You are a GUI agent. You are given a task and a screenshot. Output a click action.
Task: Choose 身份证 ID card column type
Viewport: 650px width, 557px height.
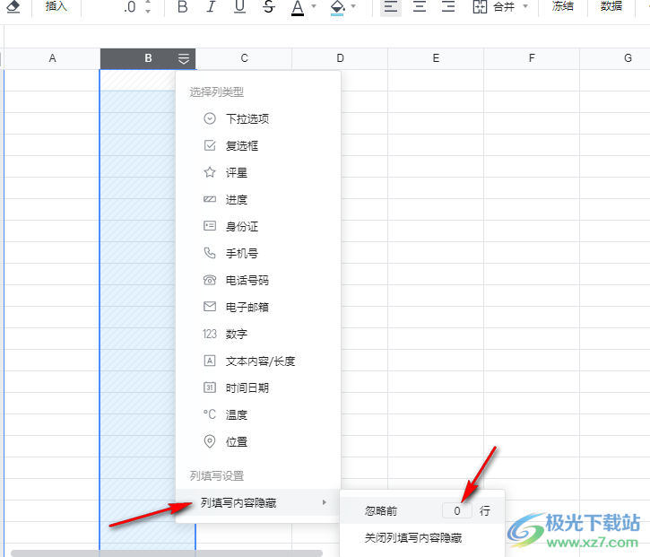tap(258, 226)
